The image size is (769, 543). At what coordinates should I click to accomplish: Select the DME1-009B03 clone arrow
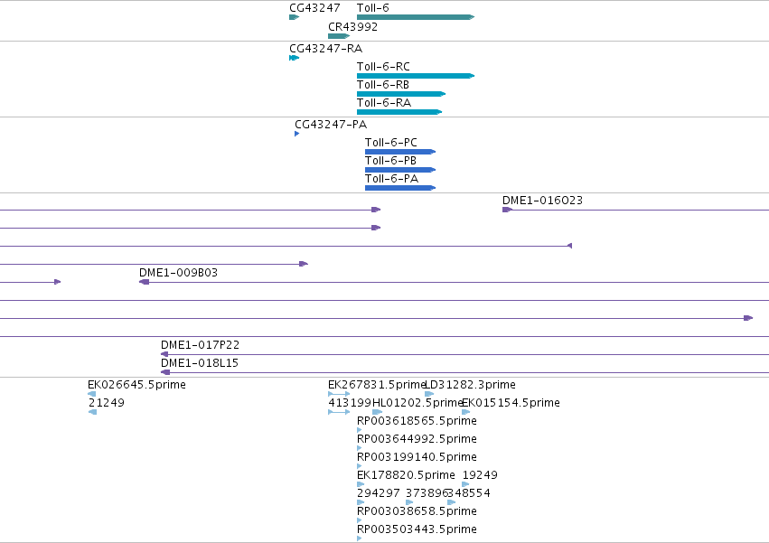point(145,282)
